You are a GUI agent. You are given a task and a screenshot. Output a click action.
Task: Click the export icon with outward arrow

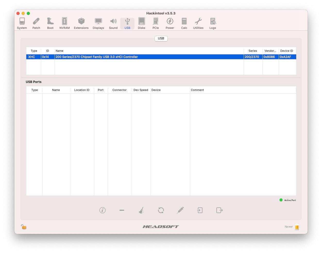pos(219,210)
